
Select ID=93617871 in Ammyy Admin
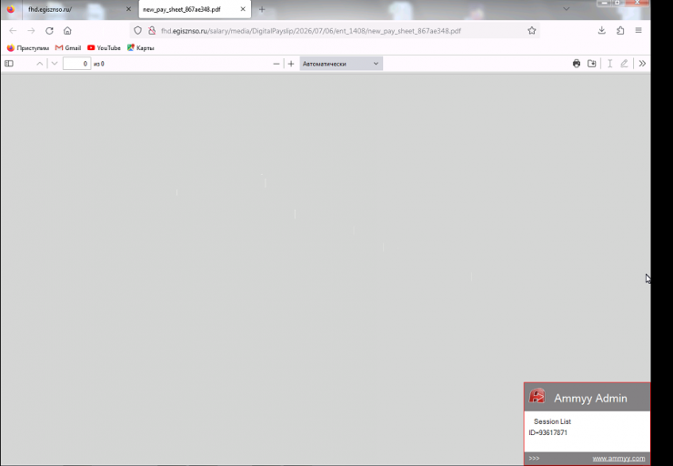click(x=548, y=432)
